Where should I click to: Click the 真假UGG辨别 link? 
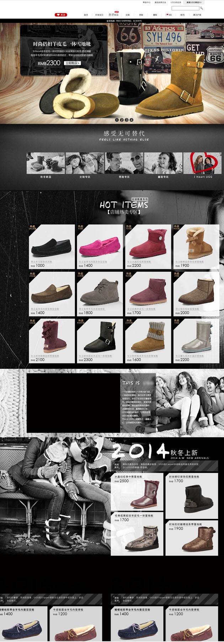click(x=194, y=2)
